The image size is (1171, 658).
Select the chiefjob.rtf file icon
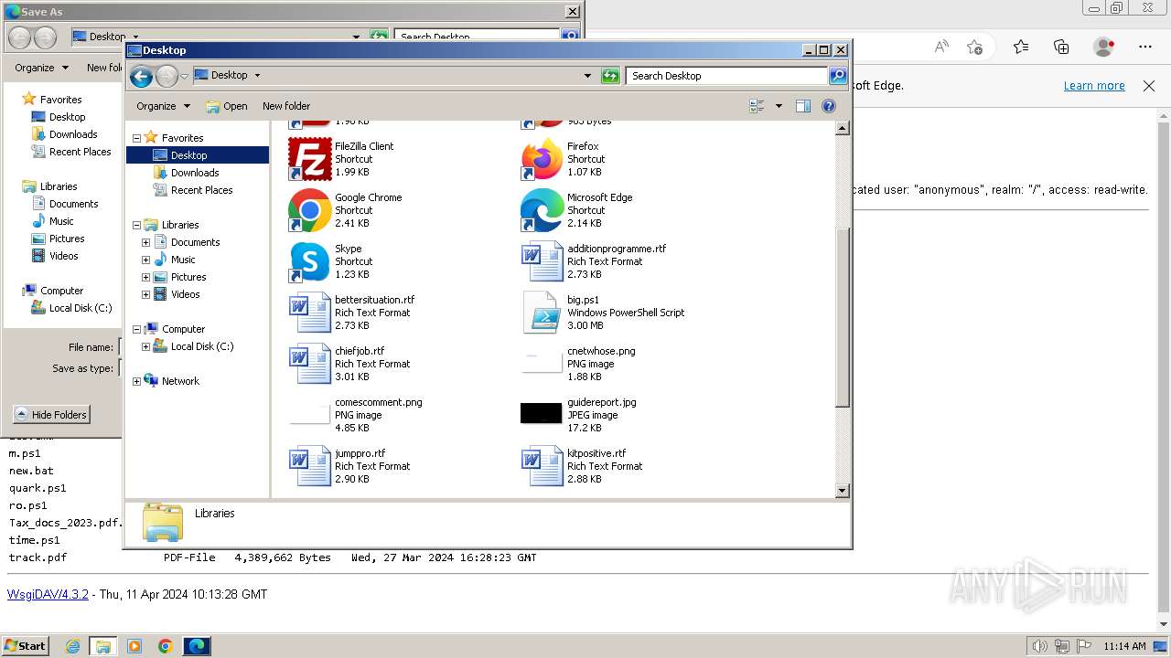click(309, 364)
